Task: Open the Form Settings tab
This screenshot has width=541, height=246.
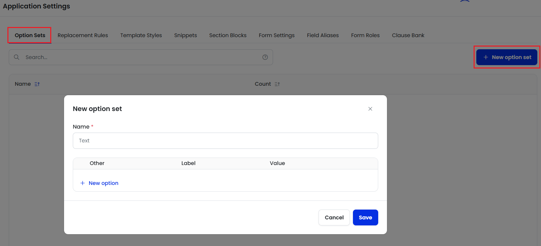Action: click(277, 35)
